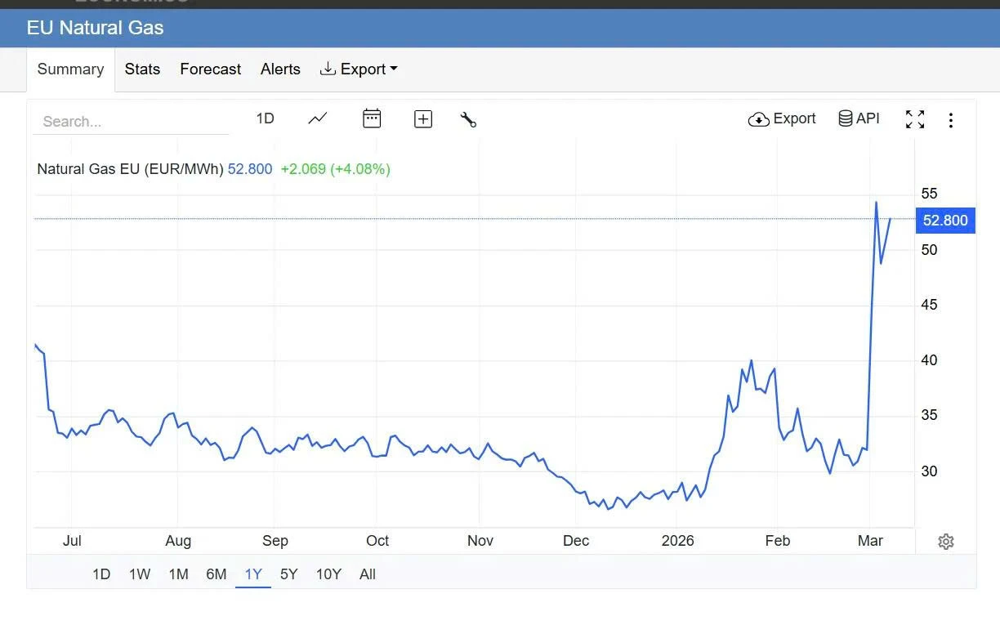Image resolution: width=1000 pixels, height=625 pixels.
Task: Select the 6M time range
Action: pos(217,574)
